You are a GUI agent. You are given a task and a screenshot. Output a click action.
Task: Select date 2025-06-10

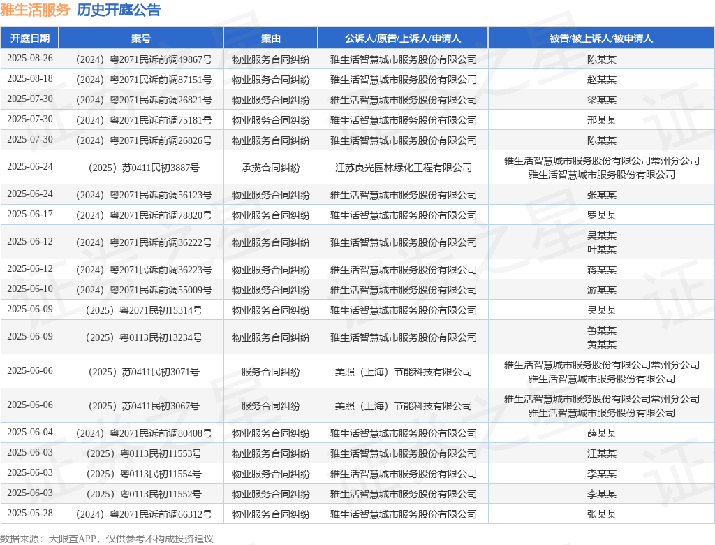(x=29, y=289)
